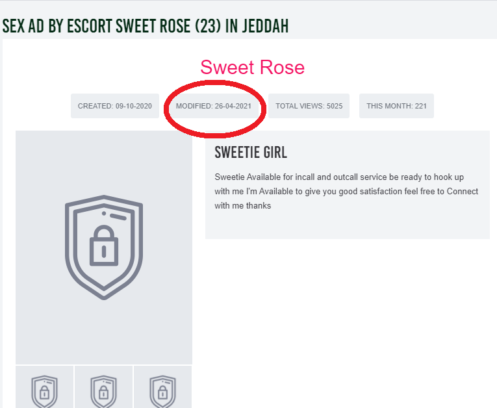Click the word Connect in description
The image size is (497, 408).
click(462, 192)
